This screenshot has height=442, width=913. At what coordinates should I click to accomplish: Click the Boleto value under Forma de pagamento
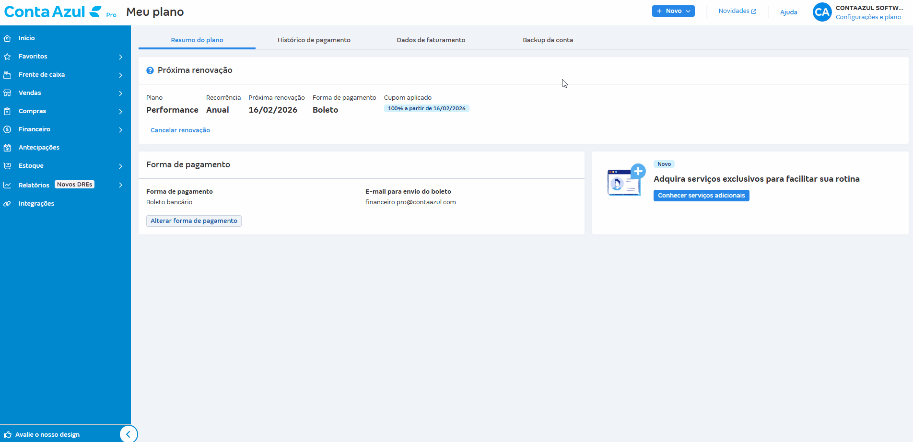tap(325, 110)
